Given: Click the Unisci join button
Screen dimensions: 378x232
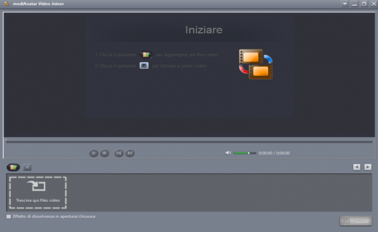Looking at the screenshot, I should coord(356,221).
